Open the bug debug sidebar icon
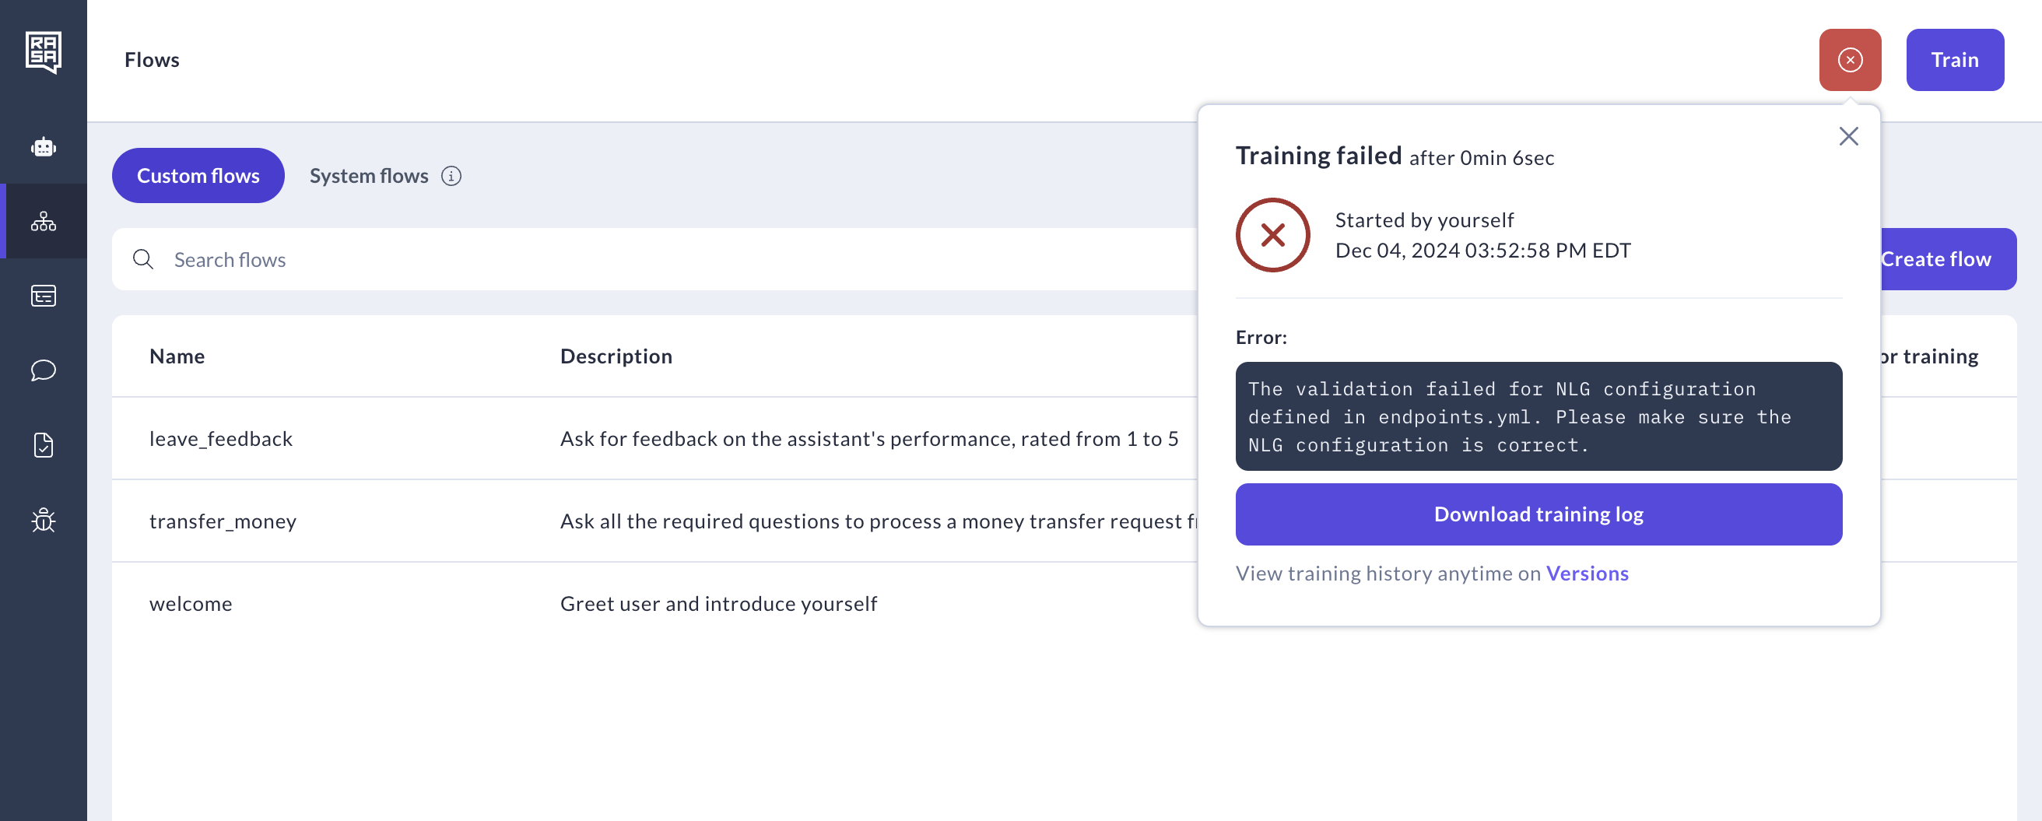Viewport: 2042px width, 821px height. click(x=43, y=520)
